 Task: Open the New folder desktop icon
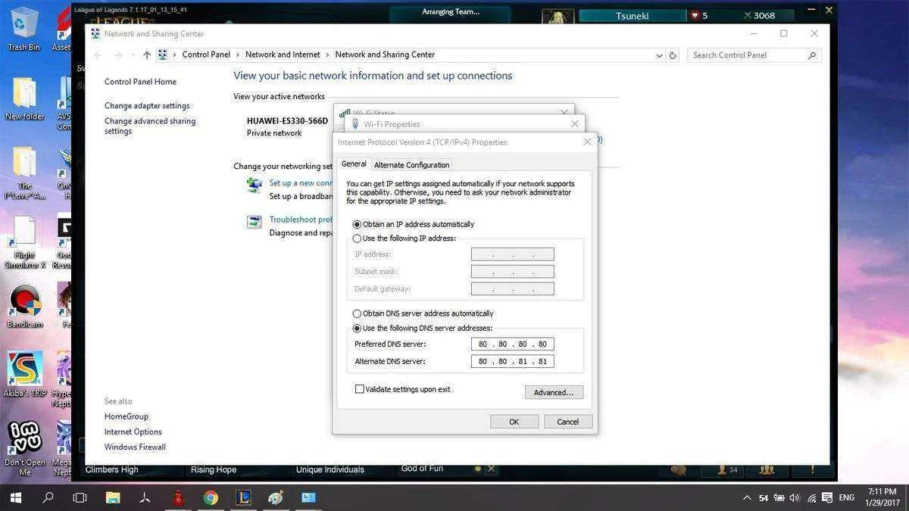(x=24, y=98)
